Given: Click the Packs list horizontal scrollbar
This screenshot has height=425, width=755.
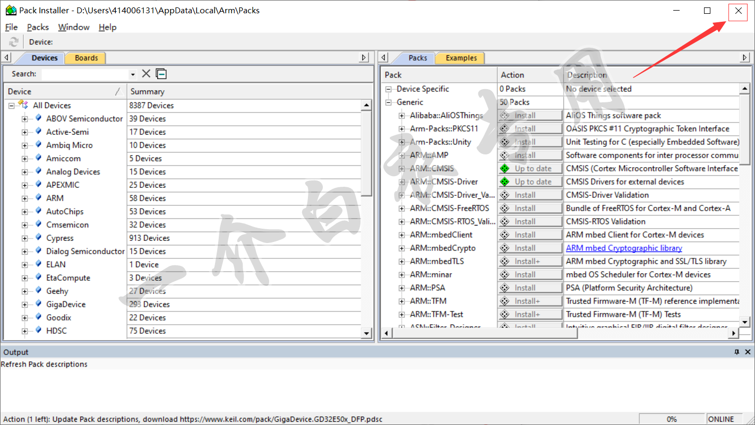Looking at the screenshot, I should point(560,333).
